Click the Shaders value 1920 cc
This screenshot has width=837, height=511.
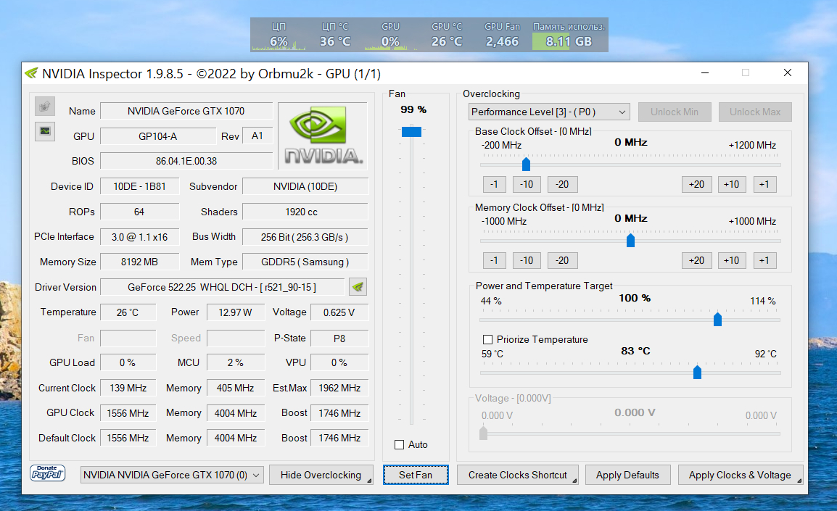coord(305,212)
